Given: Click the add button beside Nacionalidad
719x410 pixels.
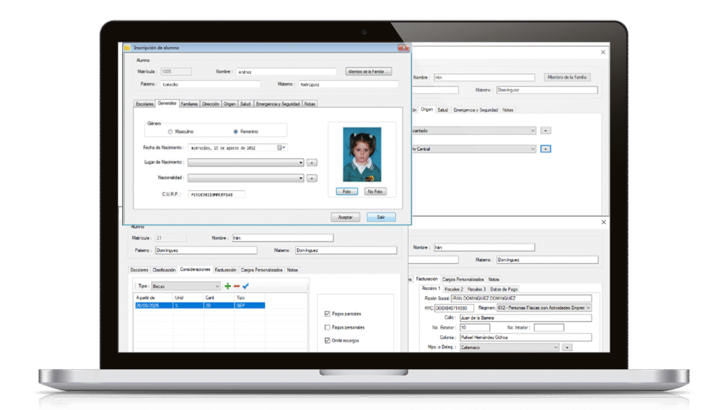Looking at the screenshot, I should click(312, 178).
